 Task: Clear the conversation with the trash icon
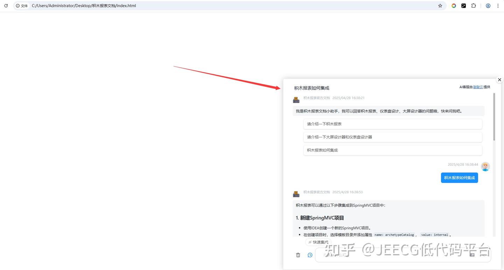pos(298,255)
